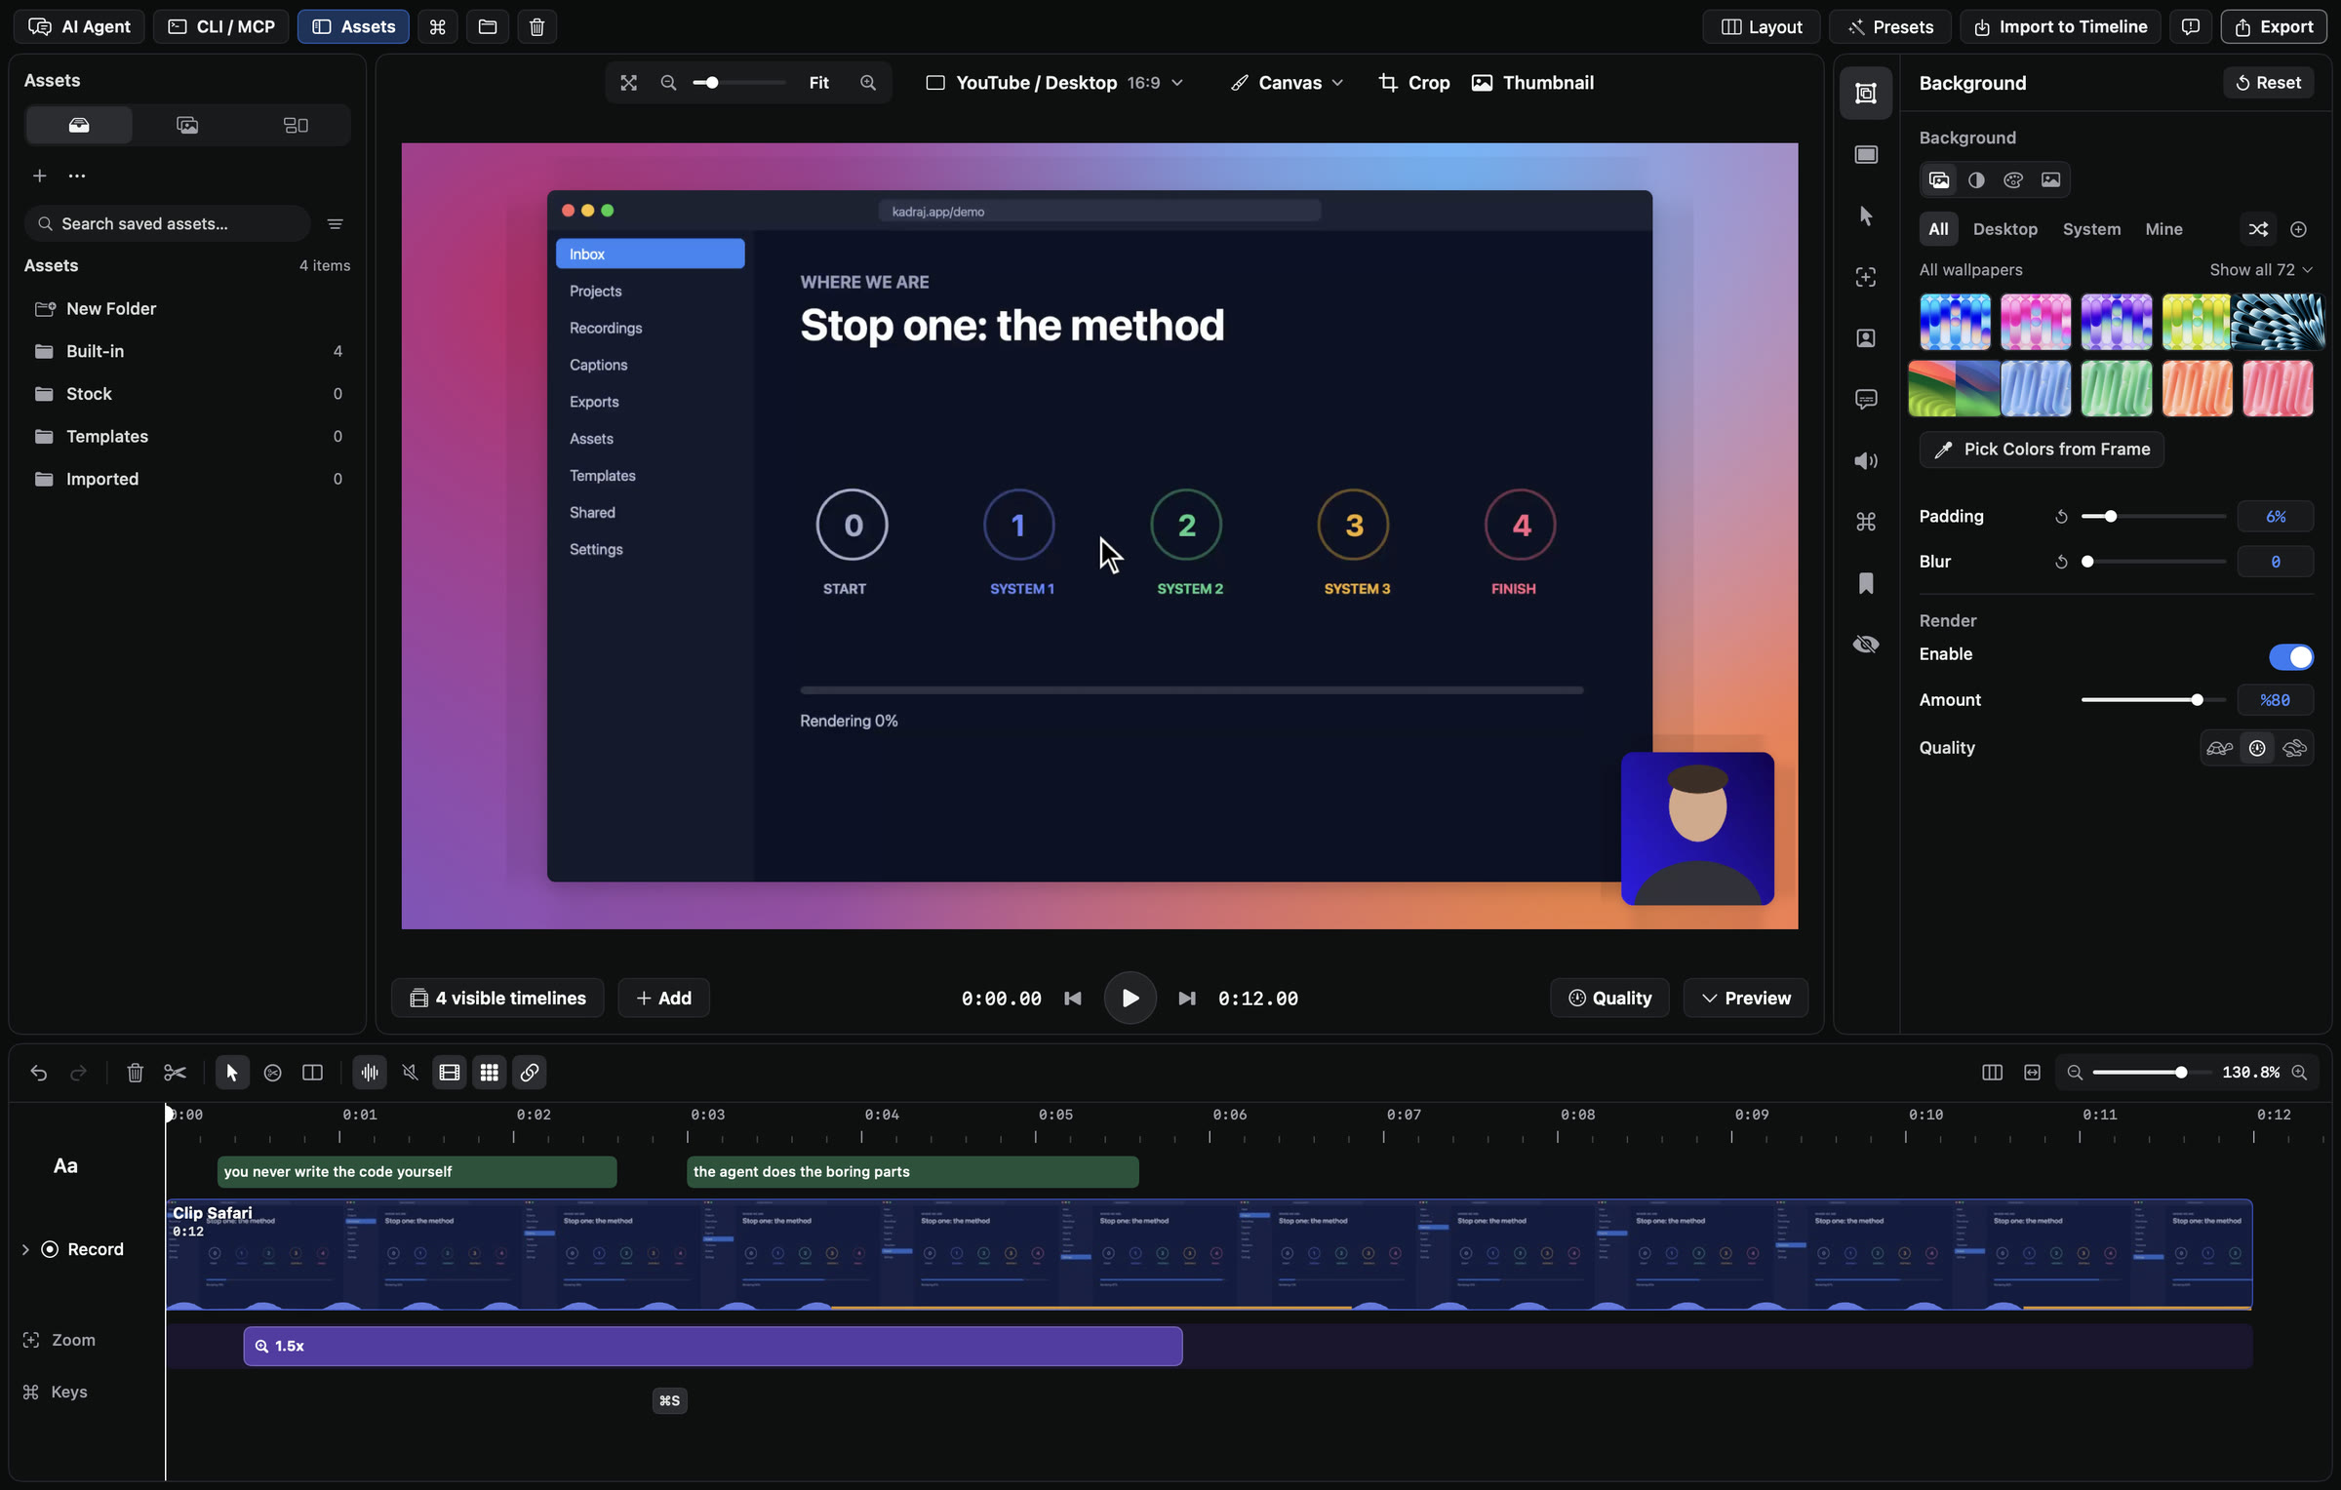The height and width of the screenshot is (1490, 2341).
Task: Open Presets
Action: (x=1889, y=26)
